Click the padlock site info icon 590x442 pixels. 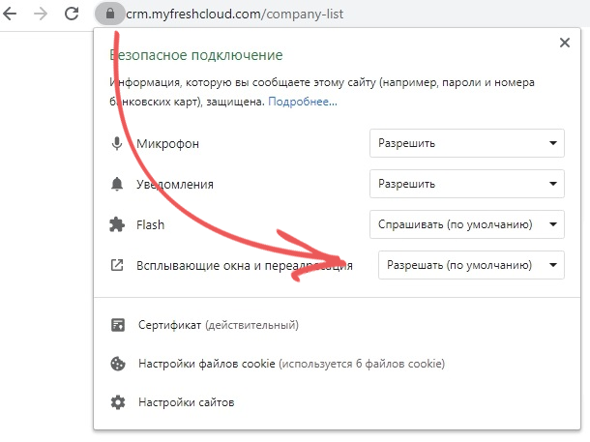pos(110,14)
